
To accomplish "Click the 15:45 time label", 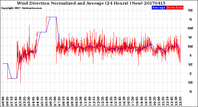I will click(120, 101).
